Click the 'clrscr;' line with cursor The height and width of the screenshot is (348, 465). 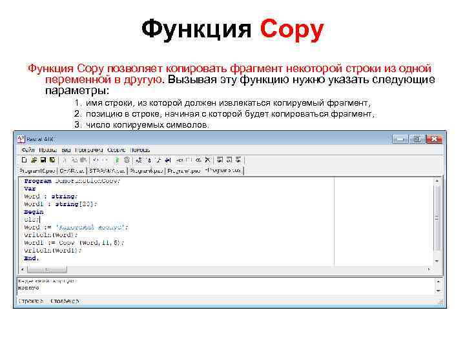[x=32, y=220]
